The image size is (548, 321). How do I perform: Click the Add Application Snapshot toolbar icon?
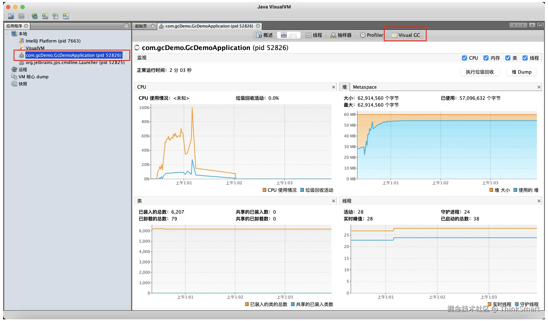pyautogui.click(x=66, y=16)
